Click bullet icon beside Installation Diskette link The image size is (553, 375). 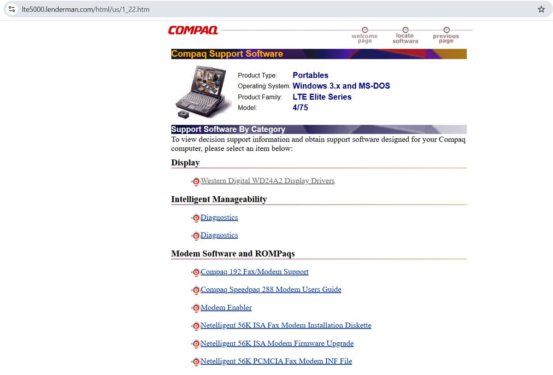coord(196,326)
